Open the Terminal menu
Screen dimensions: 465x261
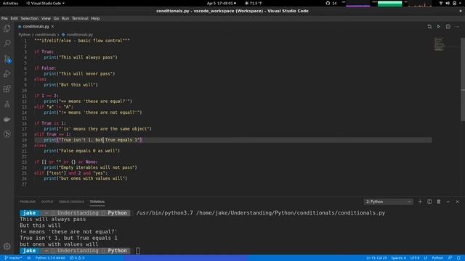(80, 18)
